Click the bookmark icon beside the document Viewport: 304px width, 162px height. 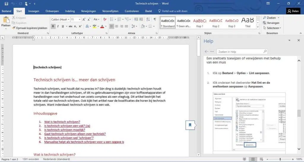click(x=190, y=125)
